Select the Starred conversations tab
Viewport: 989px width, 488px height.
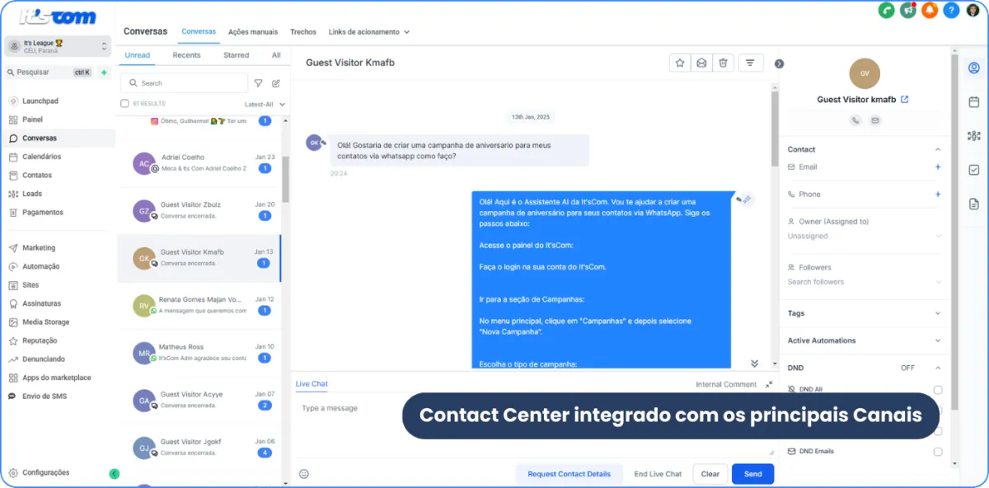point(236,55)
